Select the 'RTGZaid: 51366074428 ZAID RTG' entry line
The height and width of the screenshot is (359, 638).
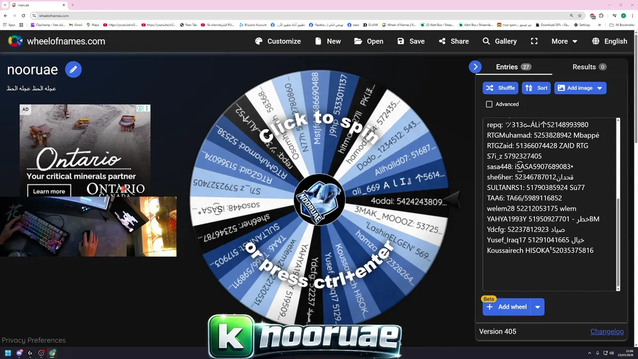(x=537, y=146)
